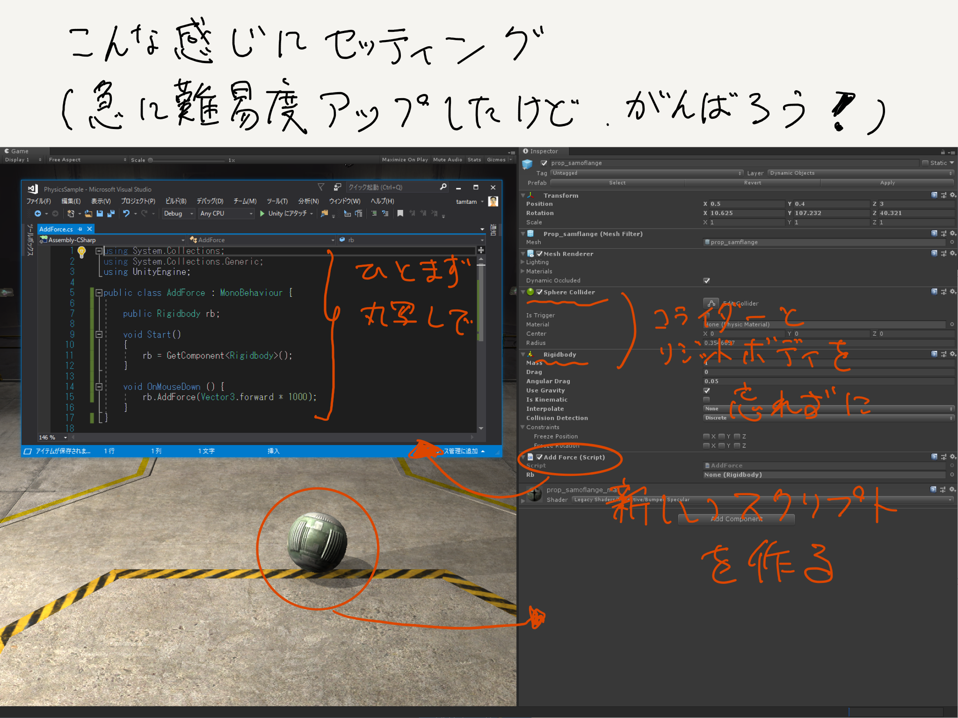Click the lightbulb quick actions icon on line 1

click(x=81, y=252)
